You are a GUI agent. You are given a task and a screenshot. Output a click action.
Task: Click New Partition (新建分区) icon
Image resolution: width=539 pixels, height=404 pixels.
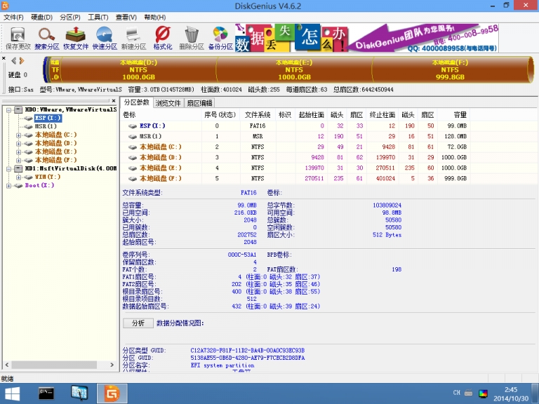pos(133,39)
